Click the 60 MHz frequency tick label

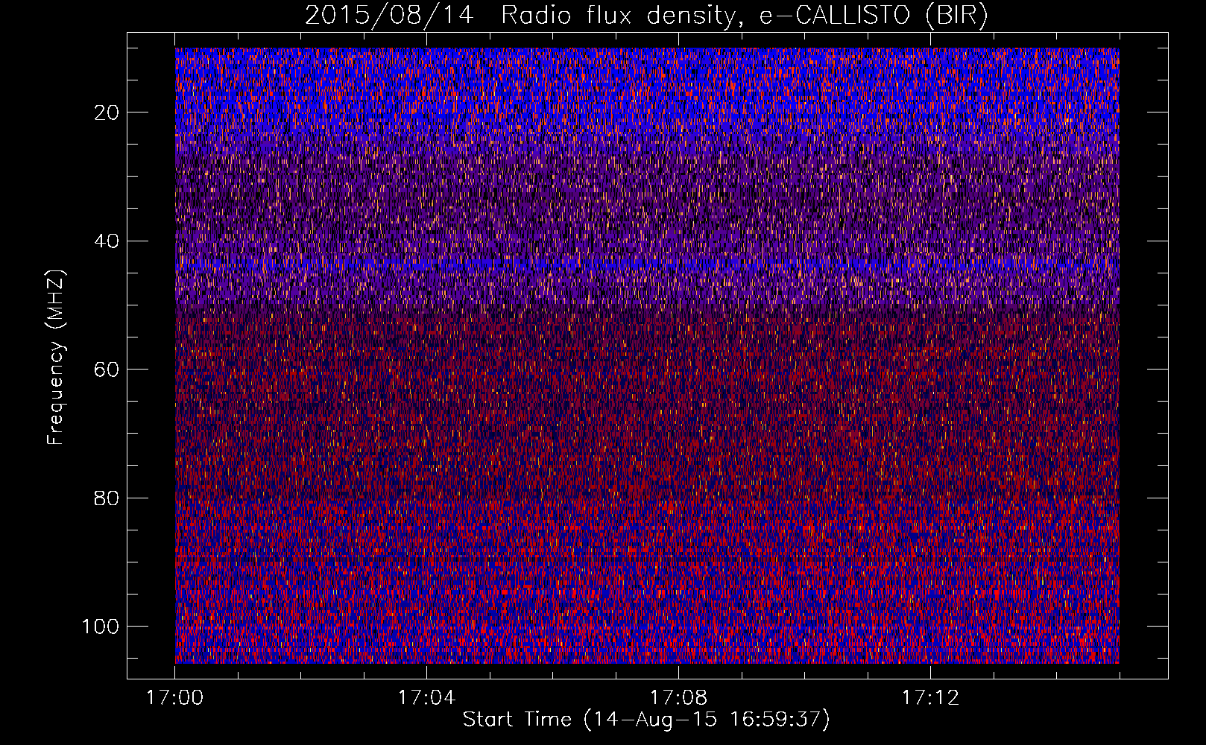[x=107, y=370]
